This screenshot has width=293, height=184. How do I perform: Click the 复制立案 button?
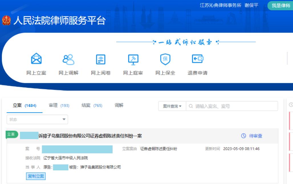pyautogui.click(x=35, y=176)
